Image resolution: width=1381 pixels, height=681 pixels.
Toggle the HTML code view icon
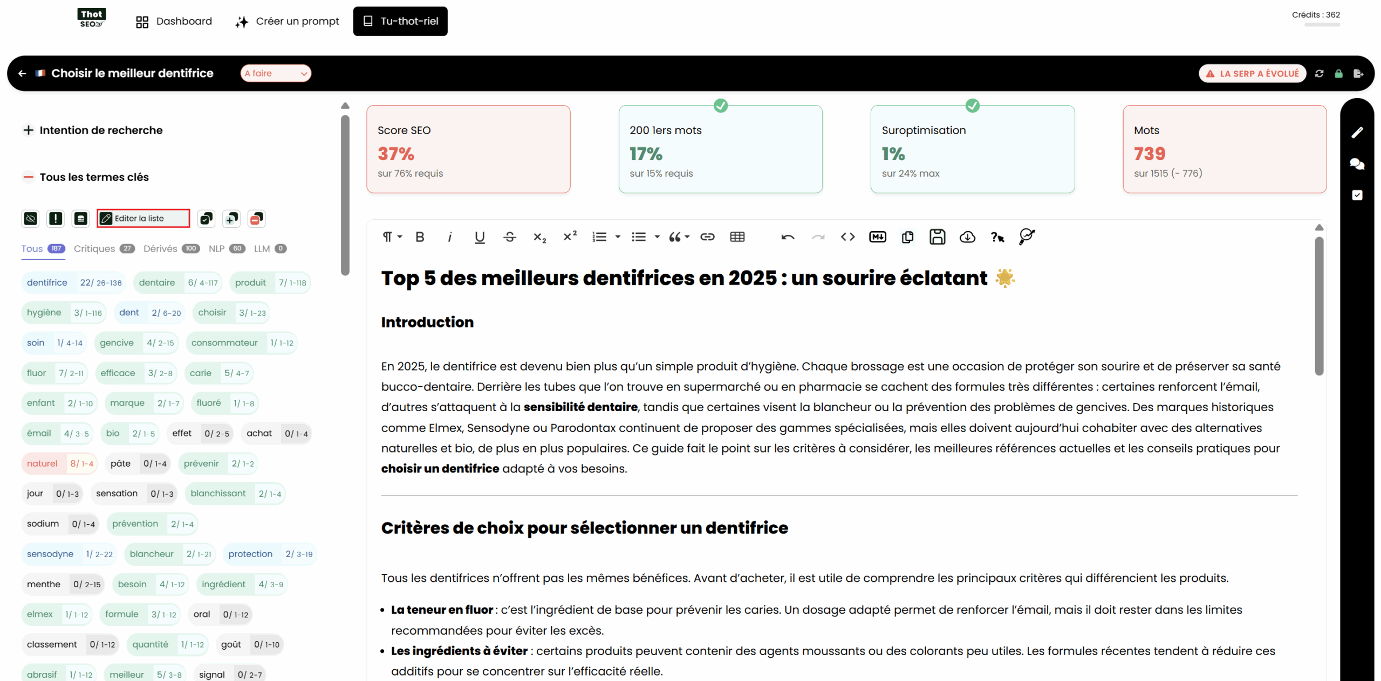click(x=847, y=237)
